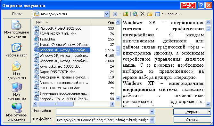Select Алефиров А. Травы file
This screenshot has width=214, height=126.
pyautogui.click(x=62, y=77)
